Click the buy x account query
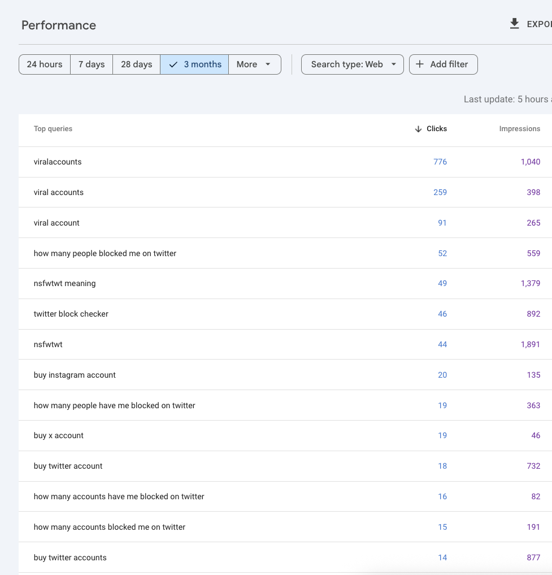 coord(59,435)
